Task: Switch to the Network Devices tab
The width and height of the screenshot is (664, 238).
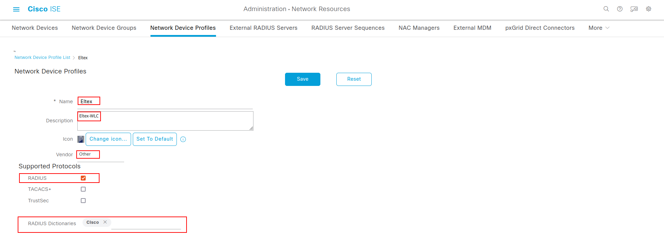Action: [35, 28]
